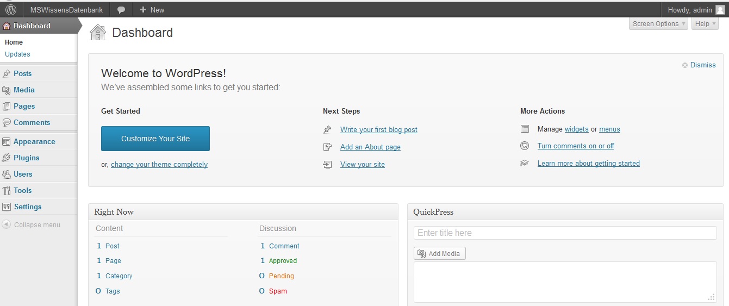Click the QuickPress content text area
Screen dimensions: 729x306
[565, 282]
